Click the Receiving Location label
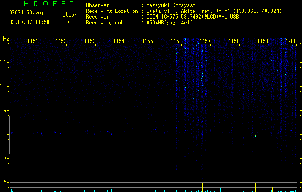This screenshot has width=302, height=192. click(x=112, y=11)
